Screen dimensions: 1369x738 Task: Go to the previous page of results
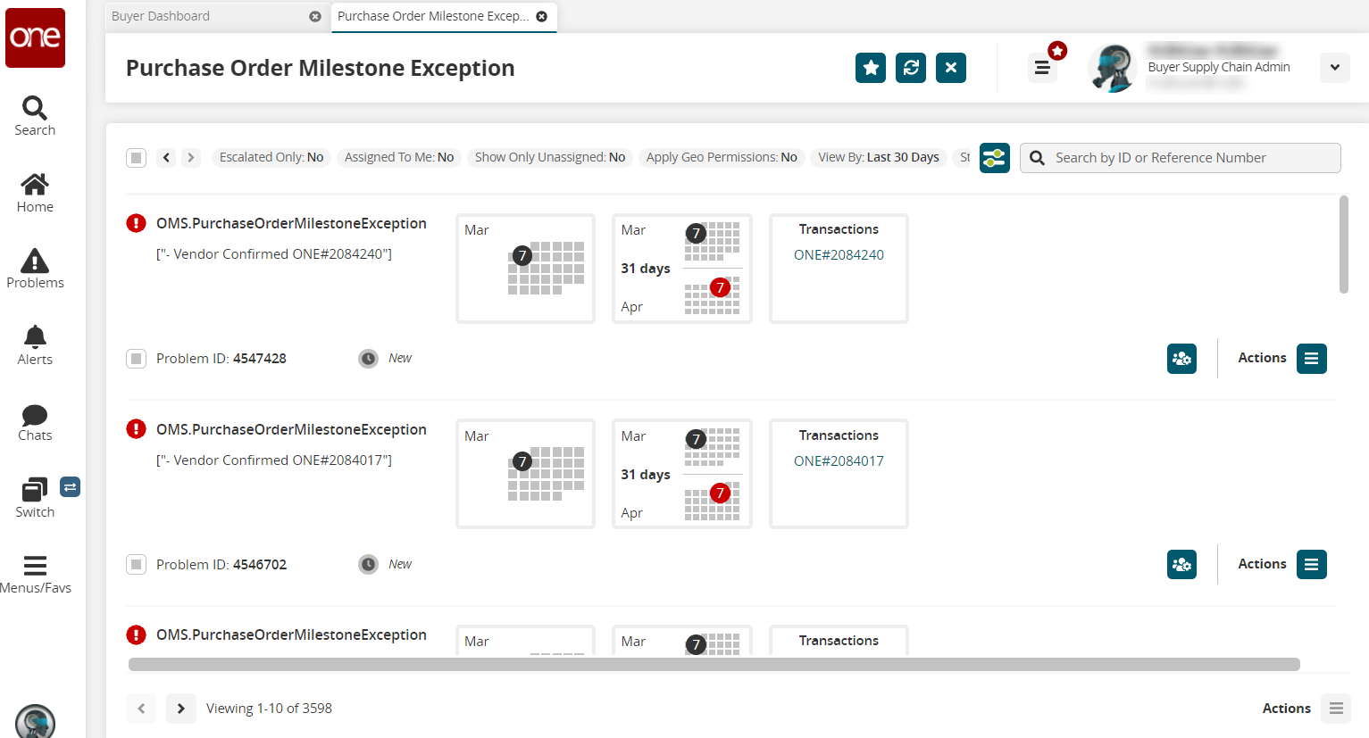pyautogui.click(x=141, y=709)
